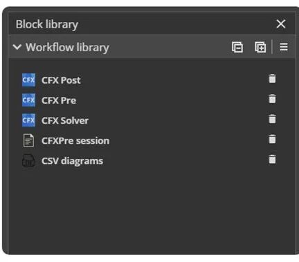Click the CFX Post block icon
299x262 pixels.
pyautogui.click(x=28, y=80)
